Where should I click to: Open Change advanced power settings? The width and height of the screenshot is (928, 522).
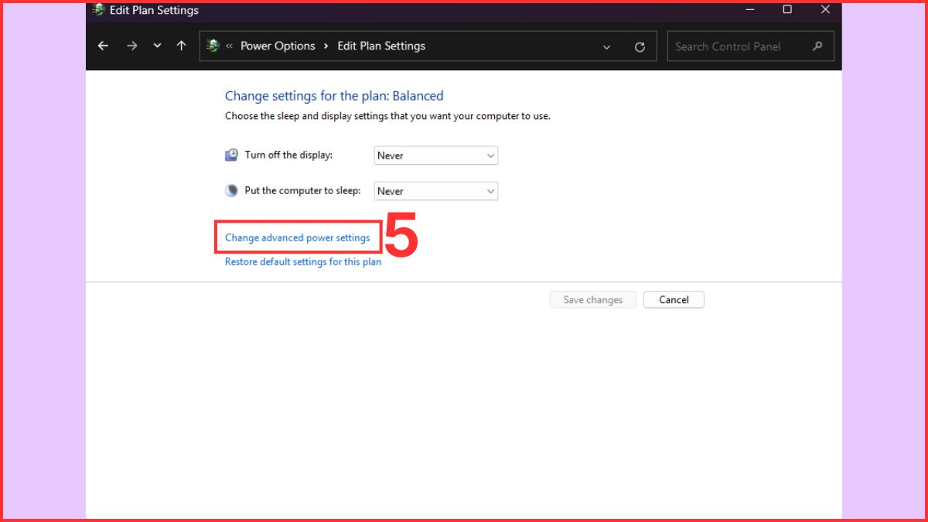298,238
